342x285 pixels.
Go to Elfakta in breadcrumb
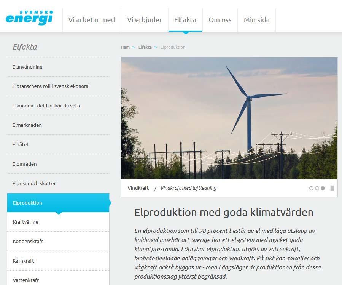[145, 47]
